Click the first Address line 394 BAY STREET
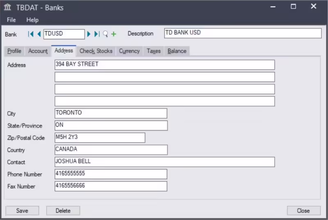The image size is (328, 220). (x=165, y=65)
